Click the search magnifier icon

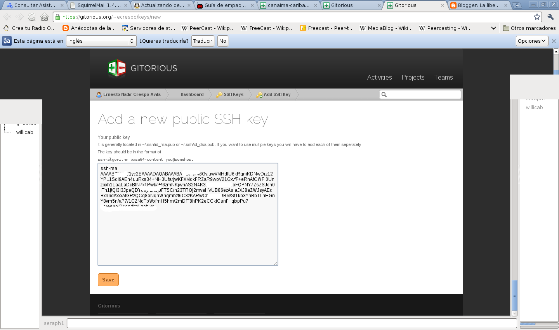coord(384,94)
